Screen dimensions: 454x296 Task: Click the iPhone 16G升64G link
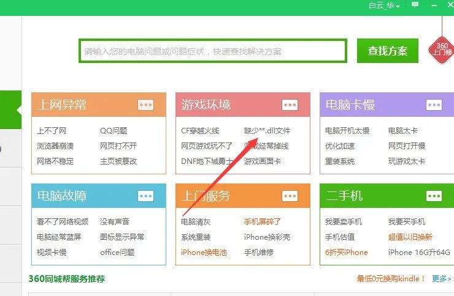(x=419, y=253)
